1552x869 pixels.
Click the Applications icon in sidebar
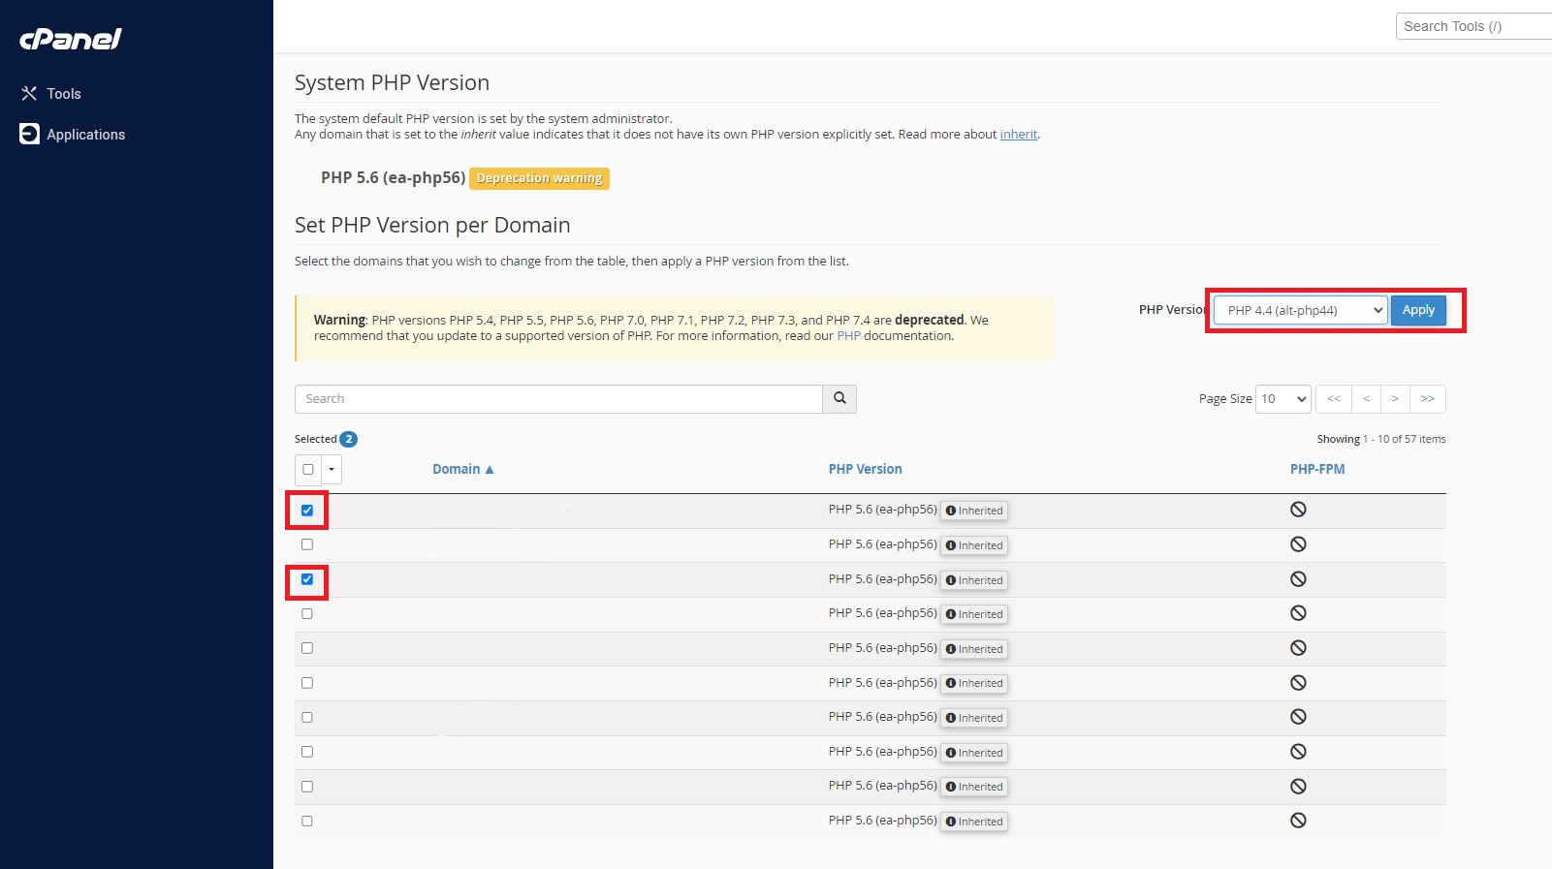click(29, 134)
